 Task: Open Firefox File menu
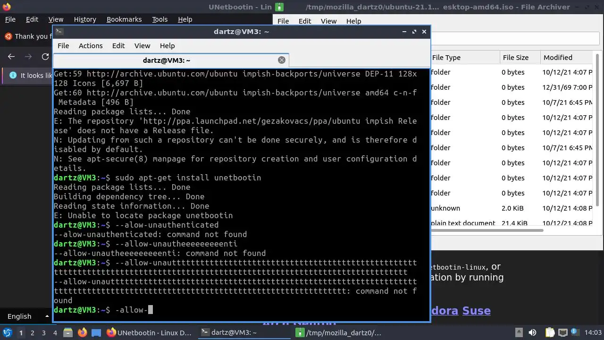[10, 19]
